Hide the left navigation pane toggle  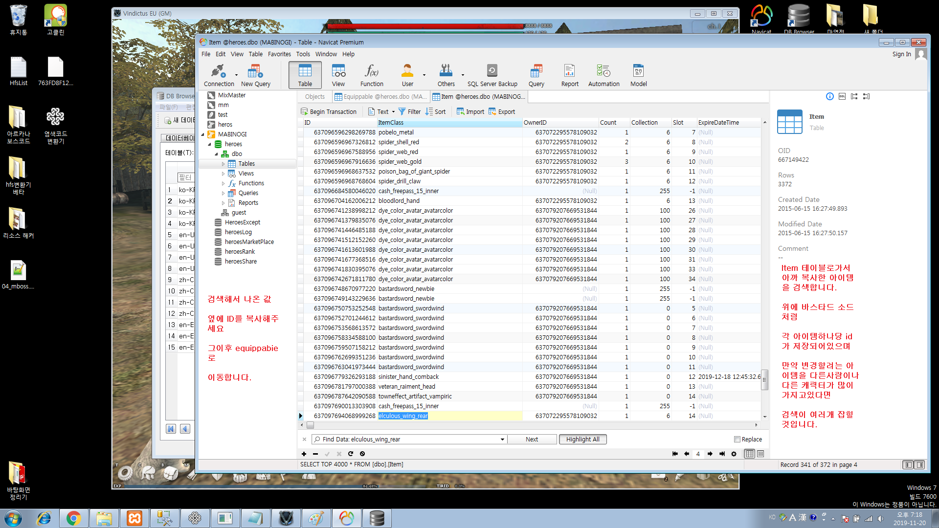pyautogui.click(x=908, y=465)
